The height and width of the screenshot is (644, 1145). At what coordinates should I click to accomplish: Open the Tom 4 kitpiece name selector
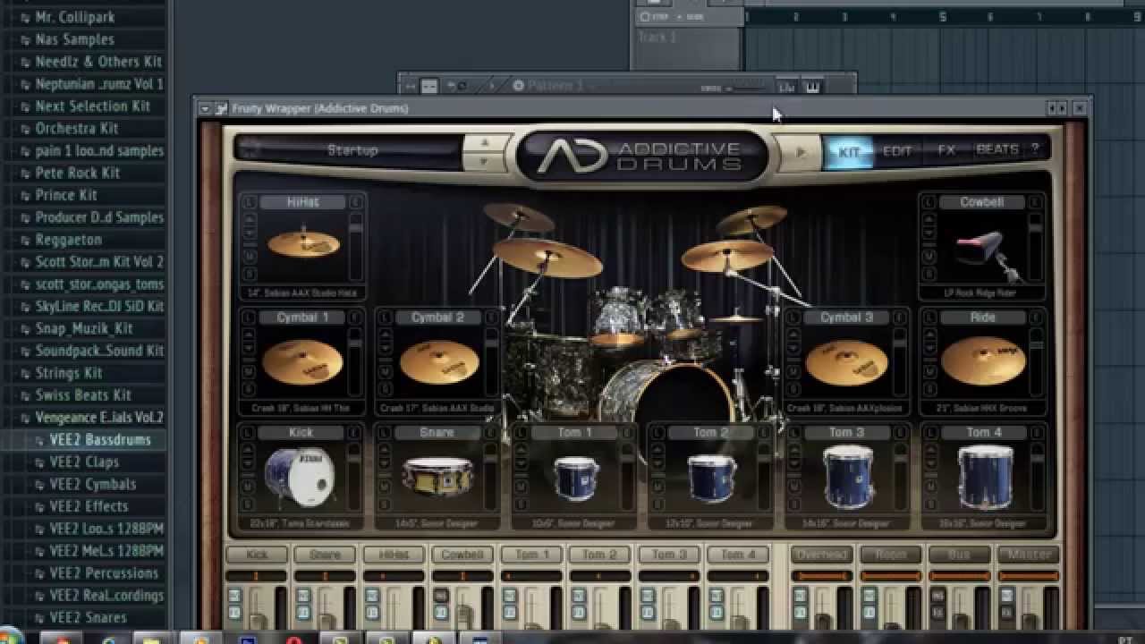tap(984, 432)
